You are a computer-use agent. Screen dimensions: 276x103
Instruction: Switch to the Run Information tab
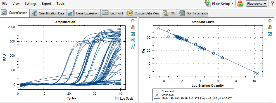(x=193, y=13)
